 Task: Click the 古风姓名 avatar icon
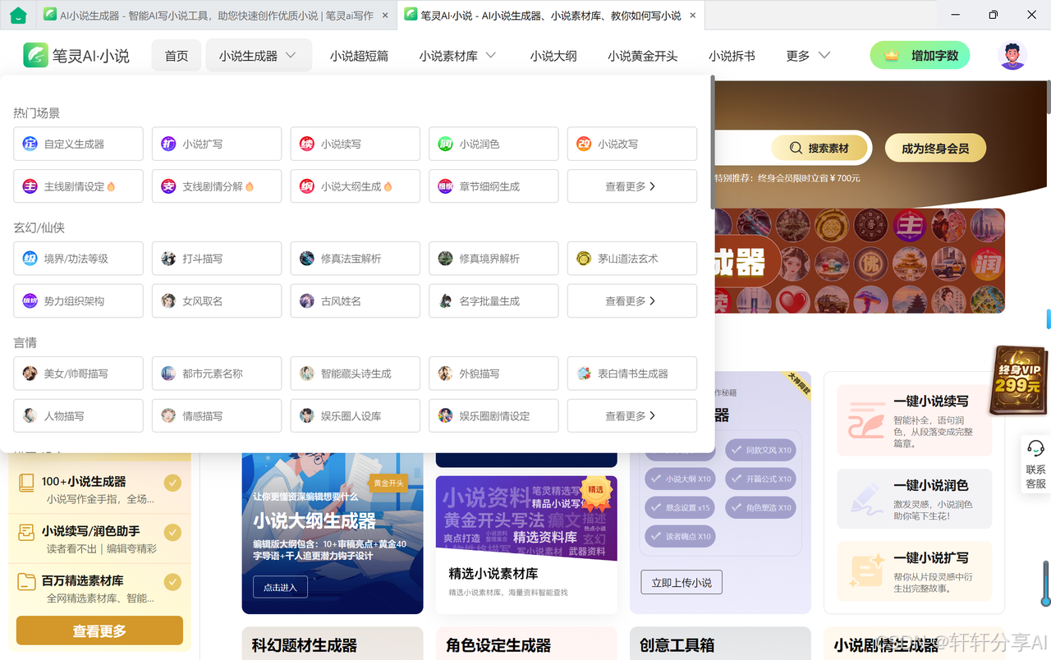[307, 301]
